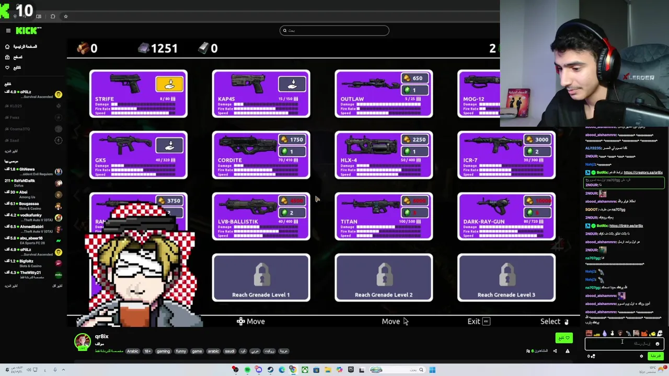Open emoji picker in chat input

pyautogui.click(x=658, y=344)
